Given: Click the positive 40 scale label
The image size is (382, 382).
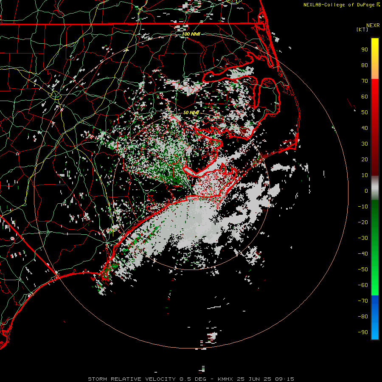Looking at the screenshot, I should click(x=365, y=128).
